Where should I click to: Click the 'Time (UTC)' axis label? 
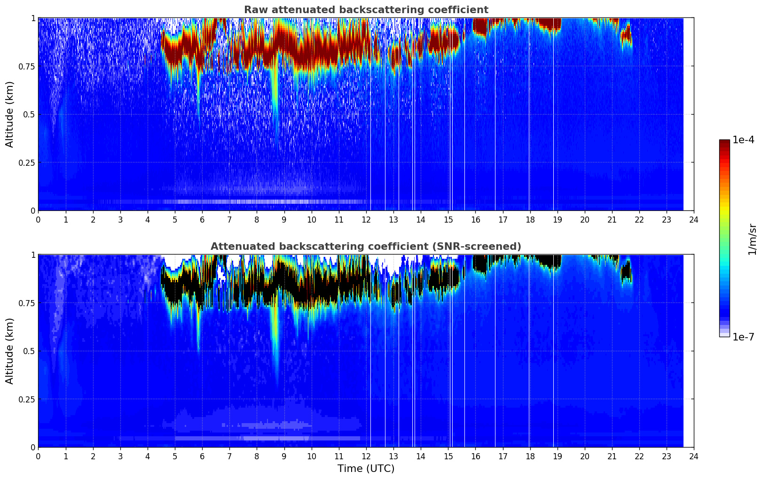366,469
